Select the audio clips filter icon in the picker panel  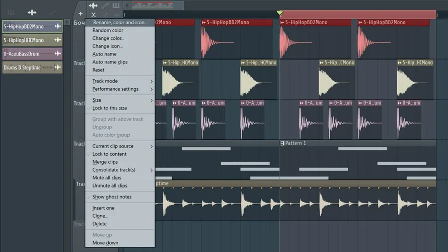click(32, 12)
